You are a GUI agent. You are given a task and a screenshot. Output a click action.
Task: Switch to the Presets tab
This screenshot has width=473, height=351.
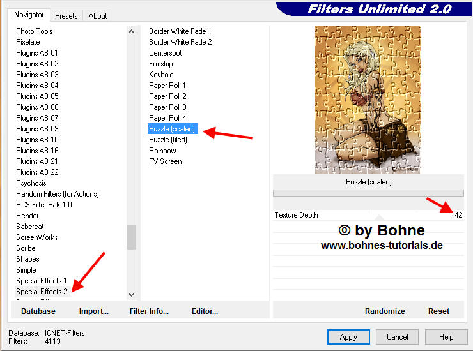click(66, 15)
